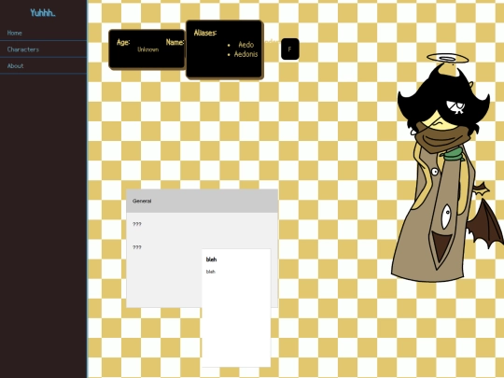The image size is (504, 378).
Task: Click the Name: label
Action: click(175, 42)
